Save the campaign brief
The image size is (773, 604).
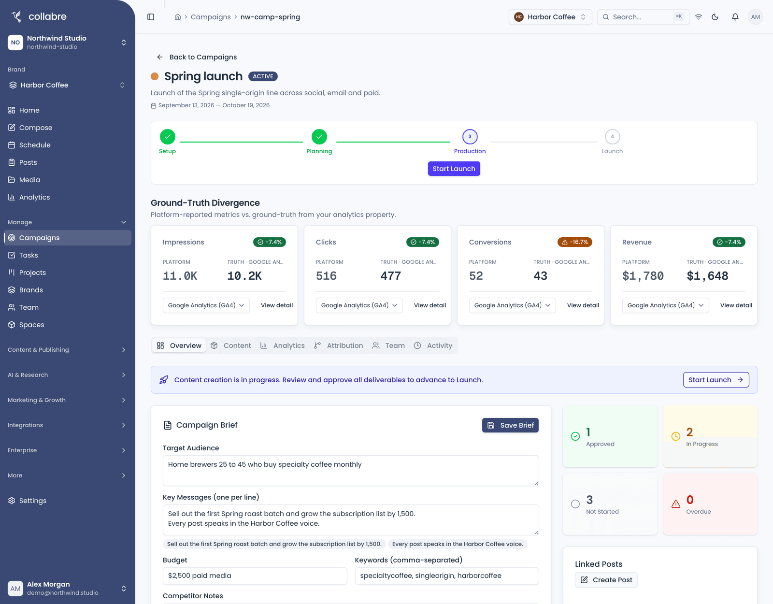click(510, 425)
